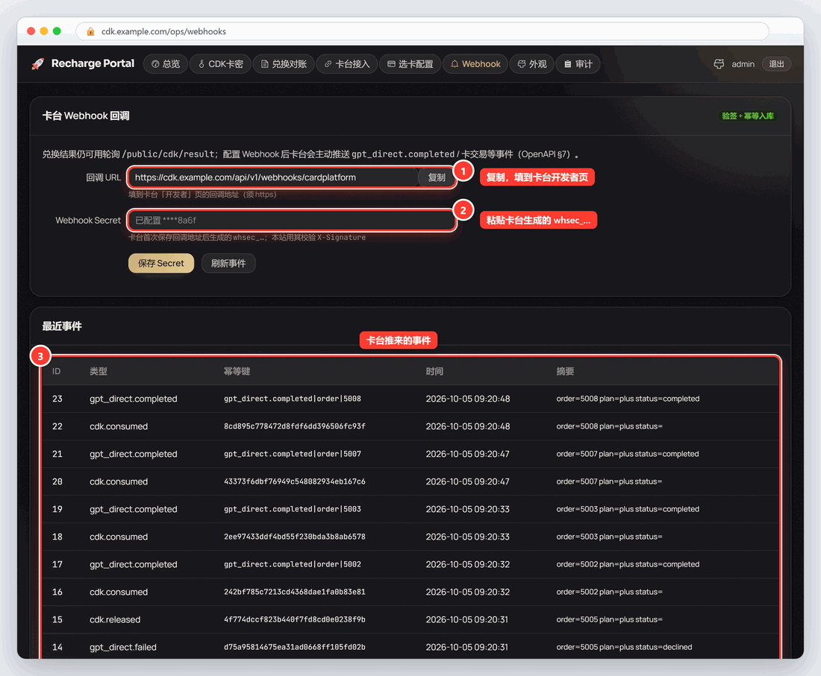
Task: Click the 保存 Secret button
Action: click(160, 263)
